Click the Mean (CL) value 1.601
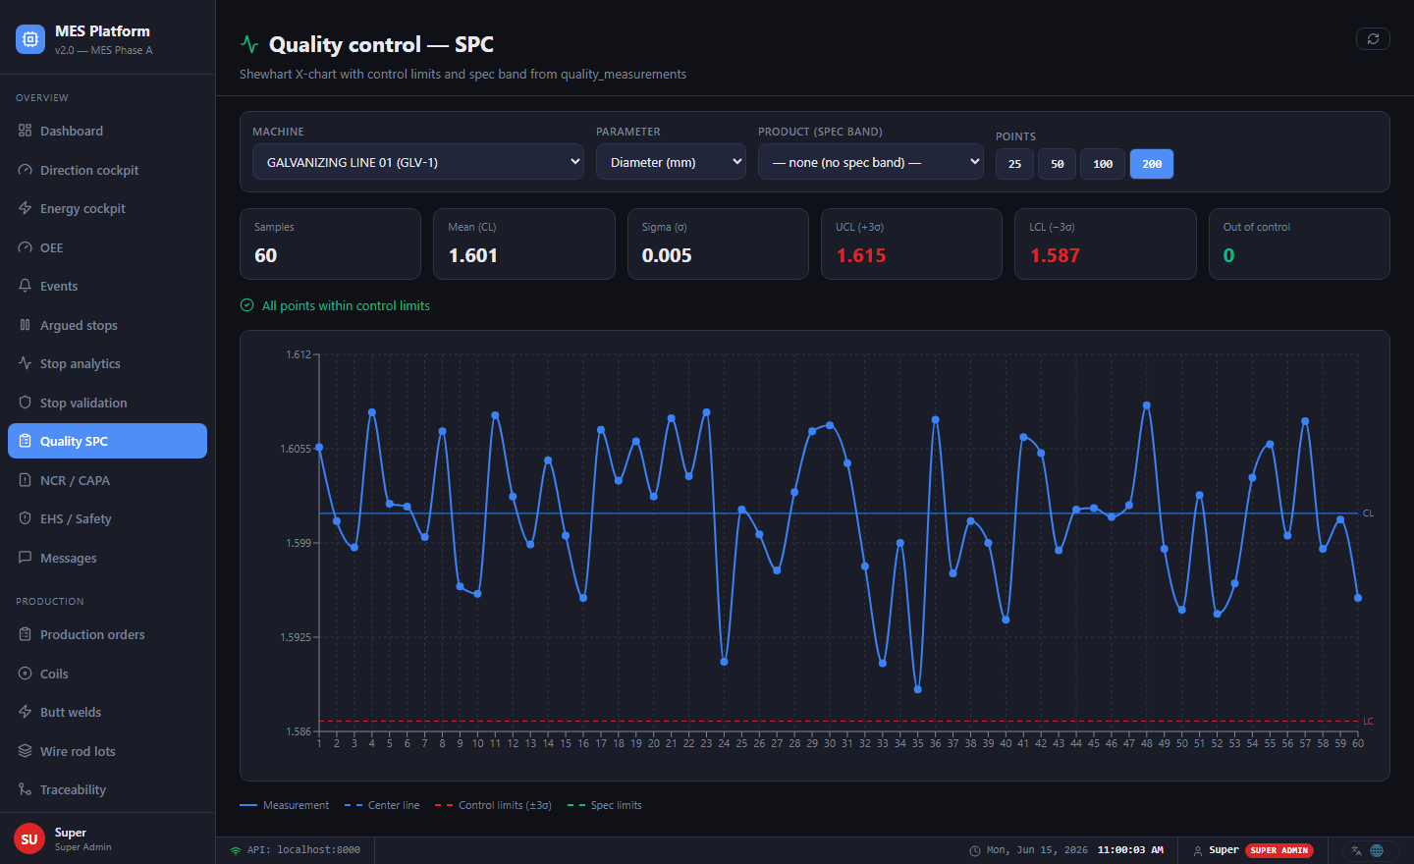Viewport: 1414px width, 864px height. coord(473,255)
